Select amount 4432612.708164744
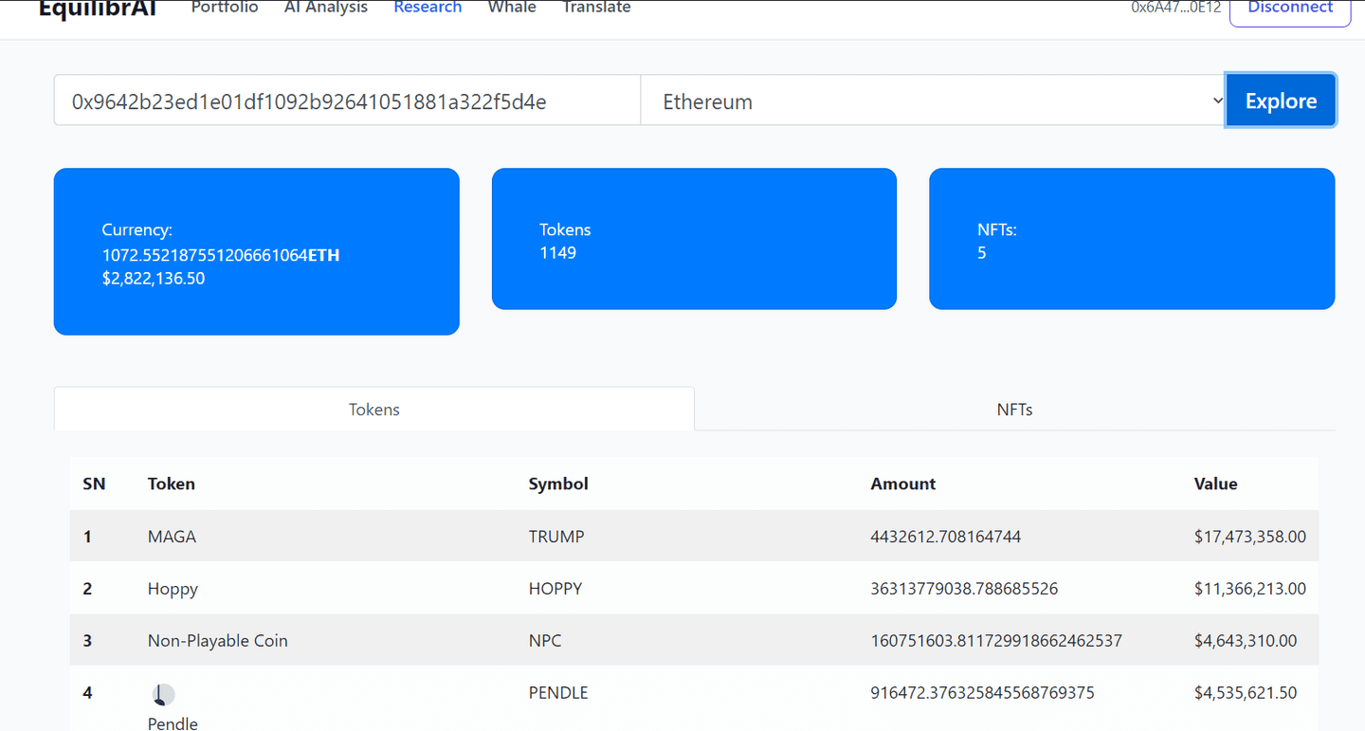Screen dimensions: 1365x731 click(945, 537)
